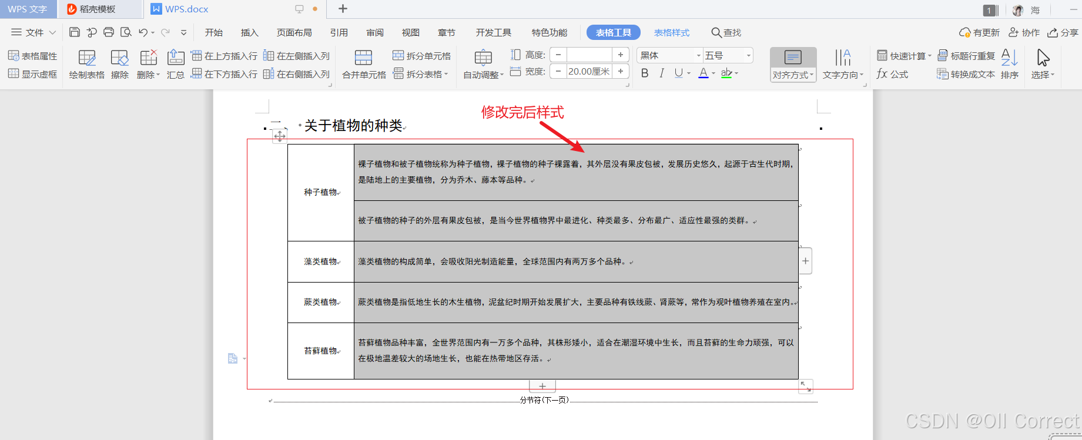Insert column left with 在左侧插入列
Image resolution: width=1082 pixels, height=440 pixels.
pos(297,56)
